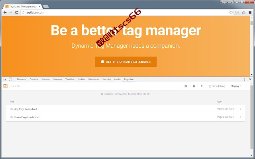
Task: Click the DevTools panel scrollbar down arrow
Action: [251, 155]
